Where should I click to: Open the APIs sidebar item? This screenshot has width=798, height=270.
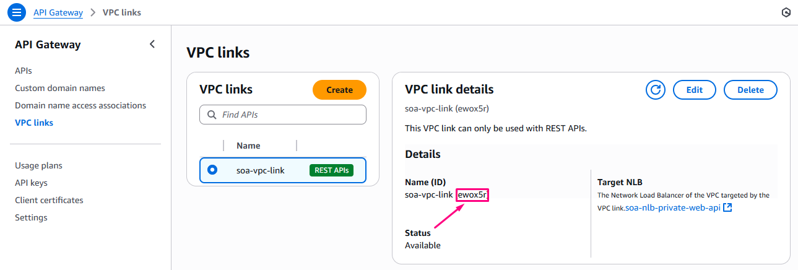pyautogui.click(x=24, y=71)
